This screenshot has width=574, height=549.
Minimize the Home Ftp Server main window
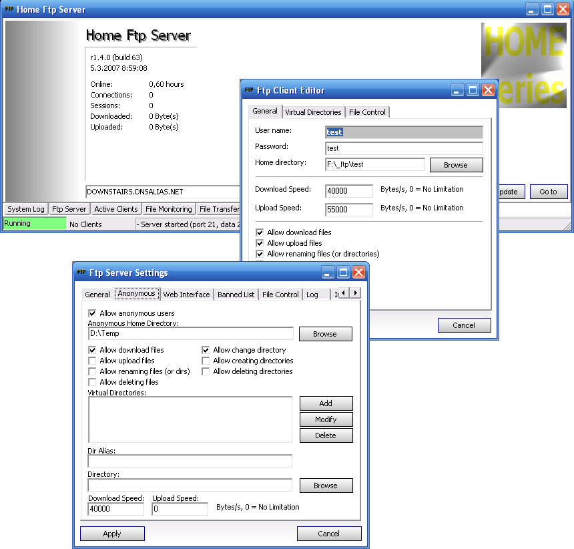[x=532, y=9]
